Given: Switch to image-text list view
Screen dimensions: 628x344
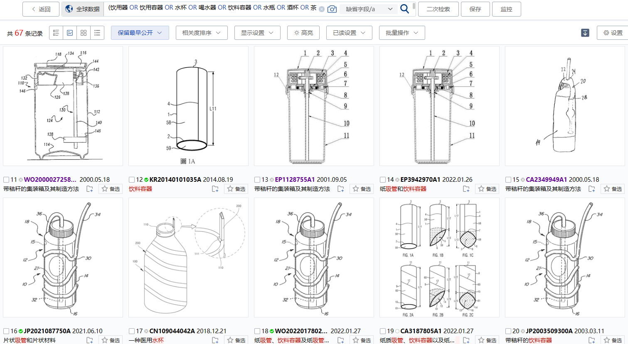Looking at the screenshot, I should click(56, 33).
